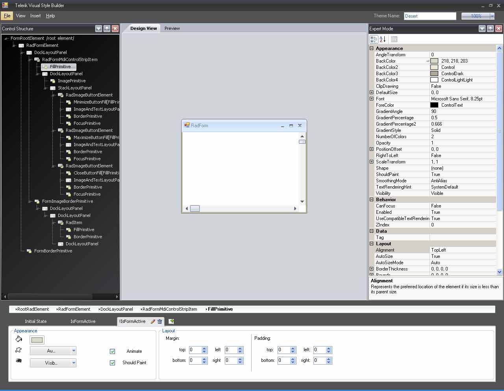Expand the DefaultSize property

[x=371, y=93]
